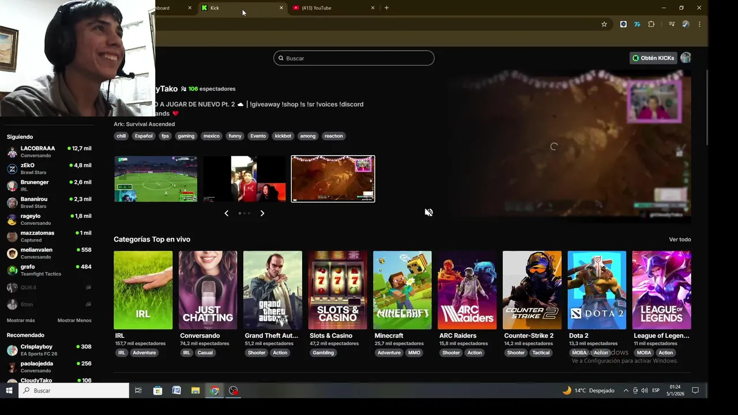
Task: Click the Buscar search field on Kick
Action: pyautogui.click(x=353, y=58)
